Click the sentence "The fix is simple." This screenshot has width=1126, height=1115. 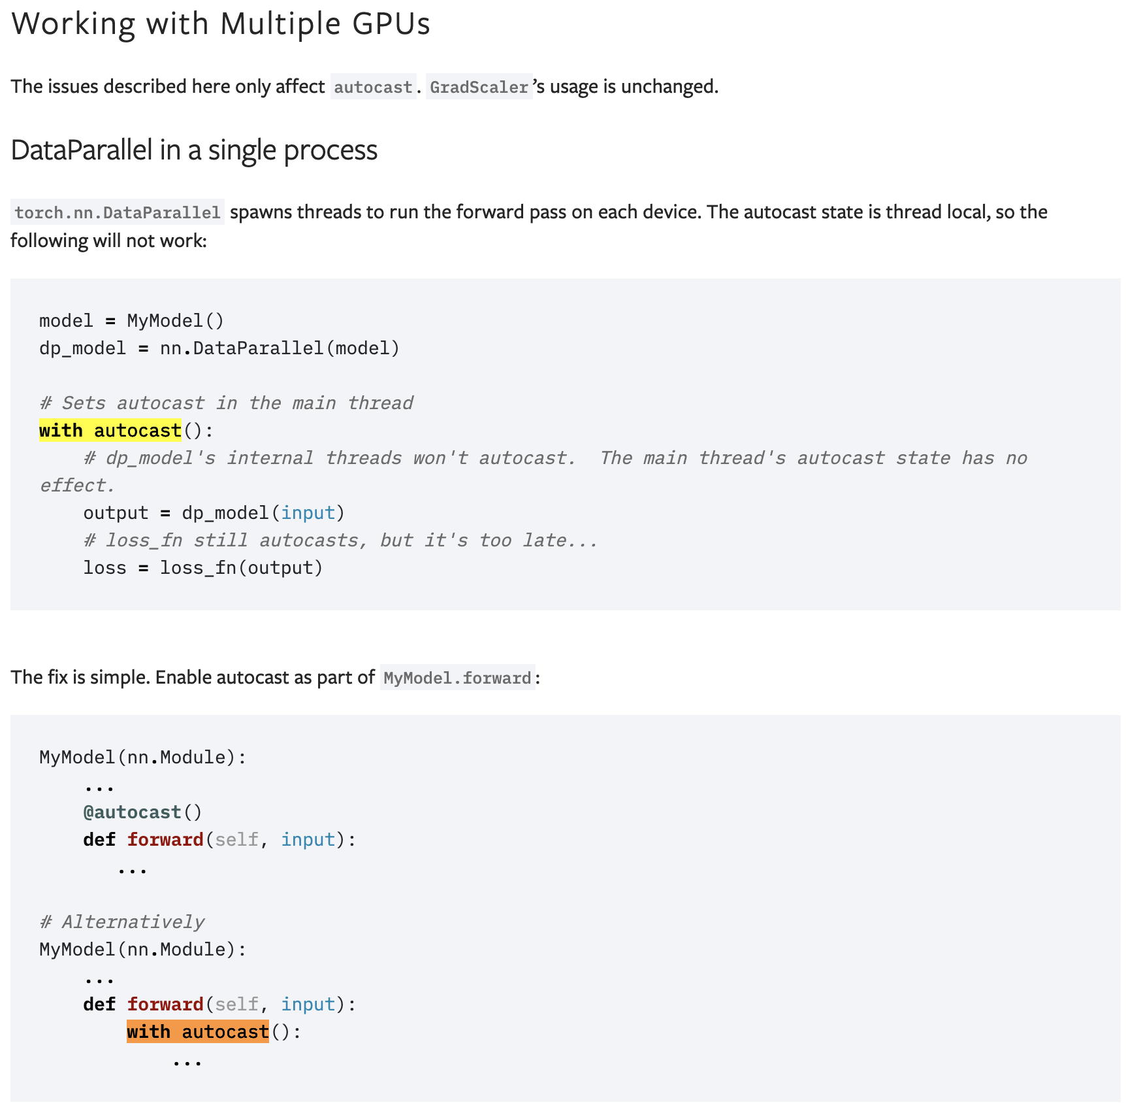[81, 677]
